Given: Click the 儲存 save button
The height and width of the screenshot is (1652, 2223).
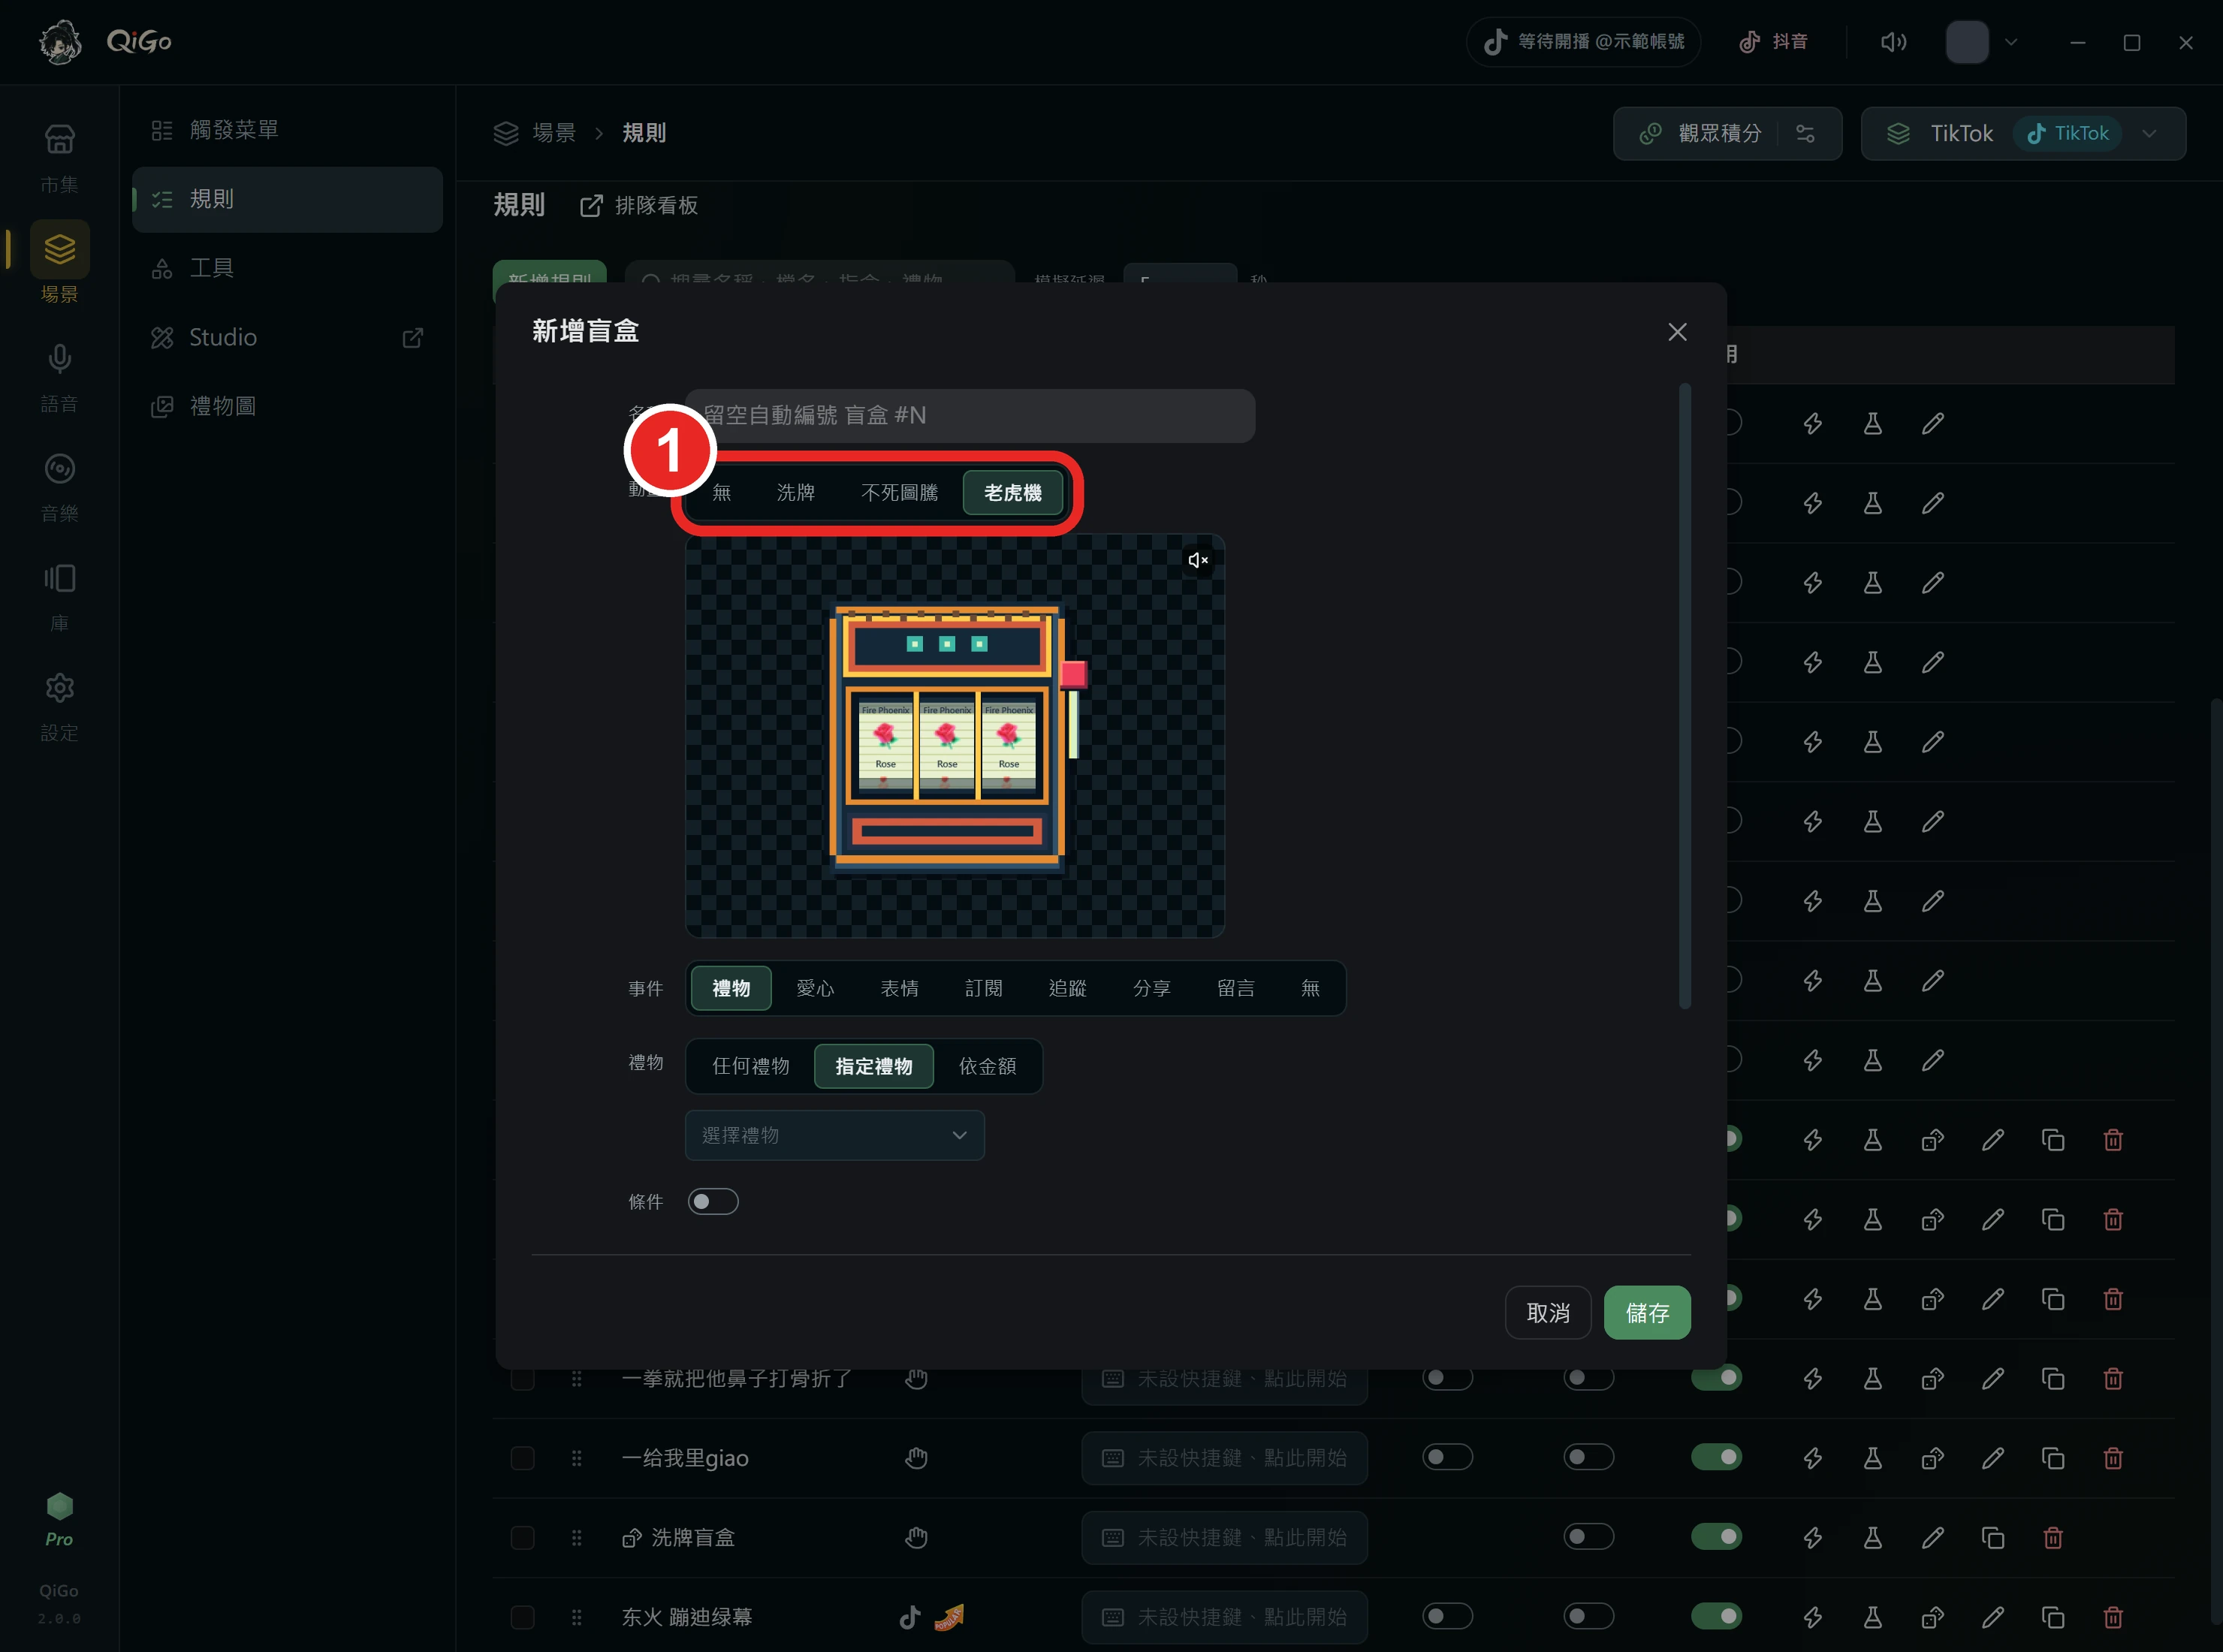Looking at the screenshot, I should coord(1647,1312).
